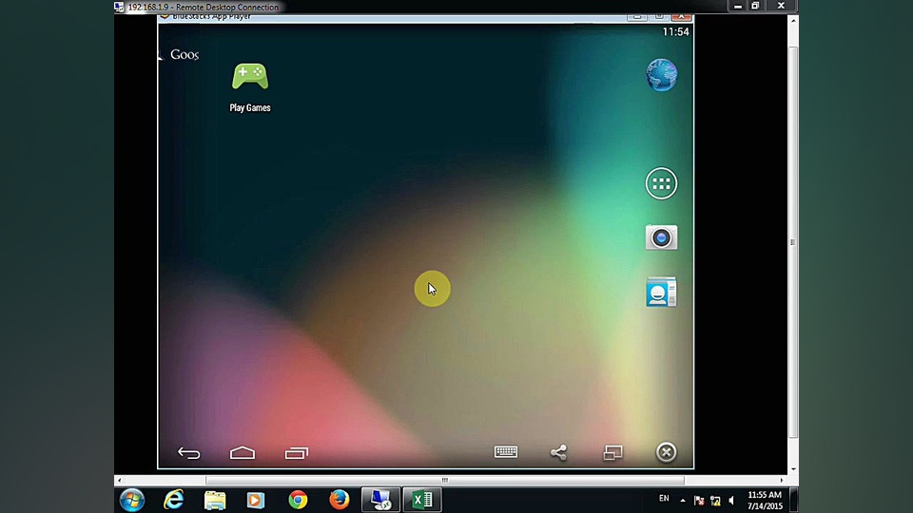
Task: Open the taskbar clock 11:55 AM
Action: click(x=765, y=501)
